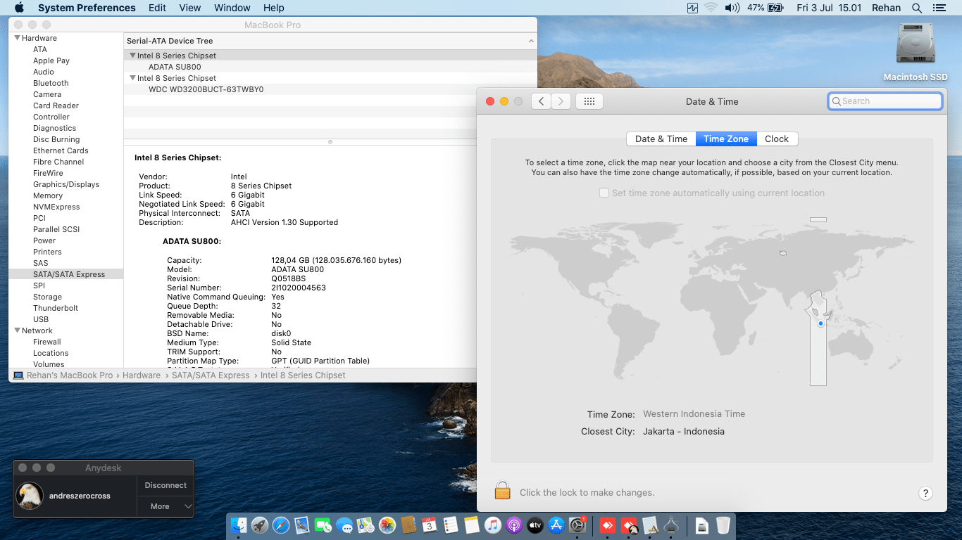
Task: Open Notes from the Dock
Action: [x=472, y=525]
